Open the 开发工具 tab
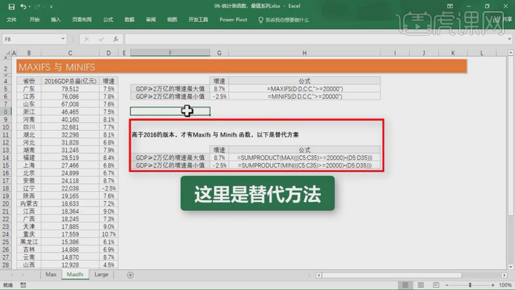 pos(198,20)
